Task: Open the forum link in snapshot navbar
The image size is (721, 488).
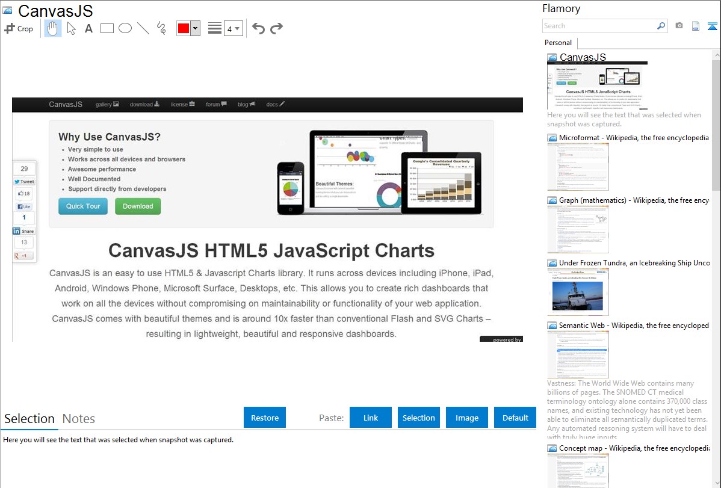Action: (216, 105)
